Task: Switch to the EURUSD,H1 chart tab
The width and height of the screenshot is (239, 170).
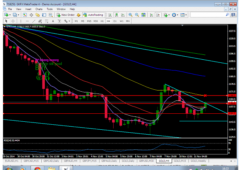Action: (11, 161)
